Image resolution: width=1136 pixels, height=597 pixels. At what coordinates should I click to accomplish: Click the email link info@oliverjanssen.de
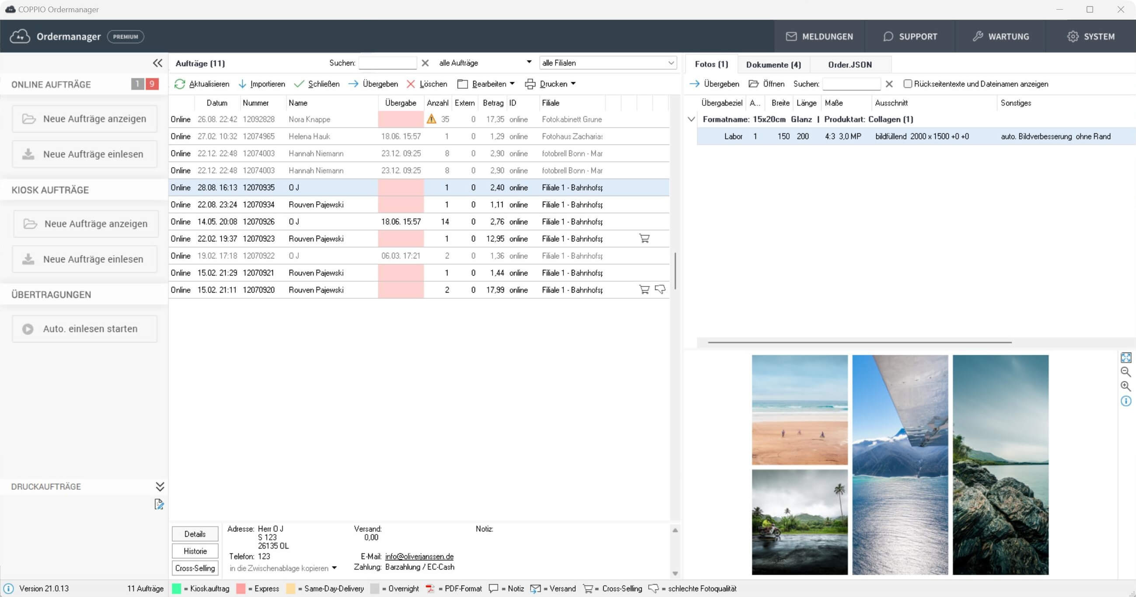[419, 556]
